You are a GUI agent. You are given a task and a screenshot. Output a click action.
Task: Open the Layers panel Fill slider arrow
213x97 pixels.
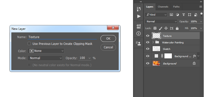coord(201,28)
